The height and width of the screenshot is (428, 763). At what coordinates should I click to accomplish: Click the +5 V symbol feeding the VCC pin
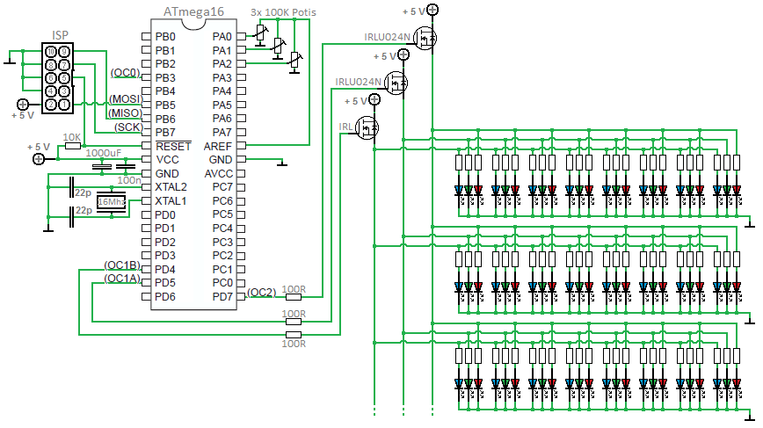pyautogui.click(x=38, y=158)
